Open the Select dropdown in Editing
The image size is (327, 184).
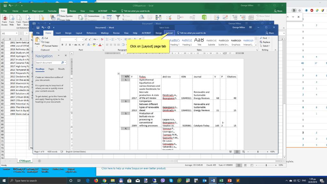point(265,46)
